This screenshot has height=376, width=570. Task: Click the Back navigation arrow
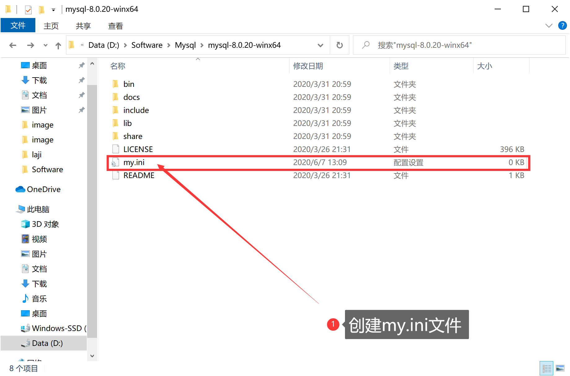pyautogui.click(x=13, y=45)
